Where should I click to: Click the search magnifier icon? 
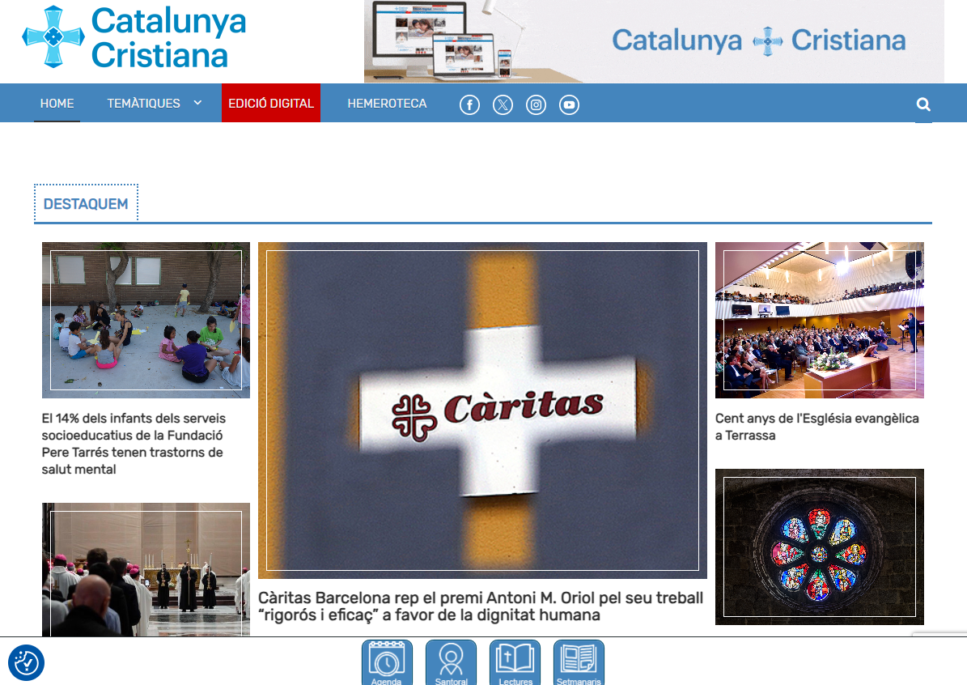click(923, 104)
